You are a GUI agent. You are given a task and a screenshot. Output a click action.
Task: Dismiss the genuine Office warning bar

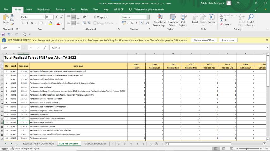coord(267,40)
